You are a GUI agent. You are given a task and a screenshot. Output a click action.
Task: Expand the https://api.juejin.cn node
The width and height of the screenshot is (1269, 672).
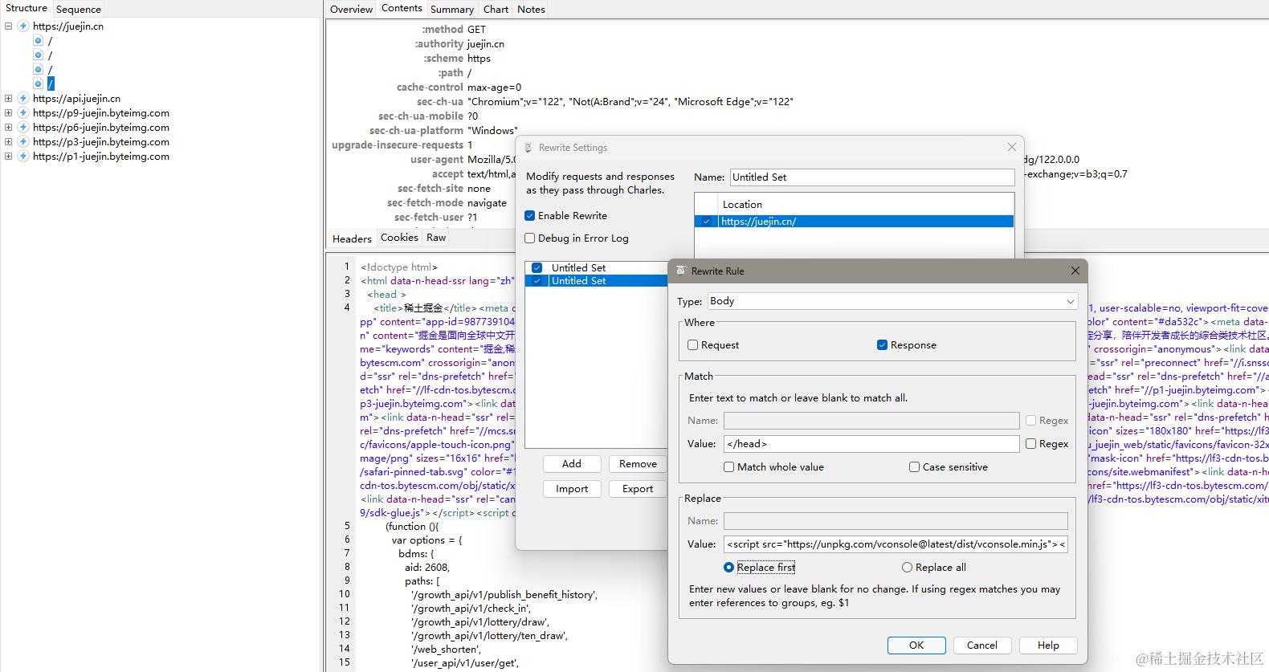tap(8, 99)
